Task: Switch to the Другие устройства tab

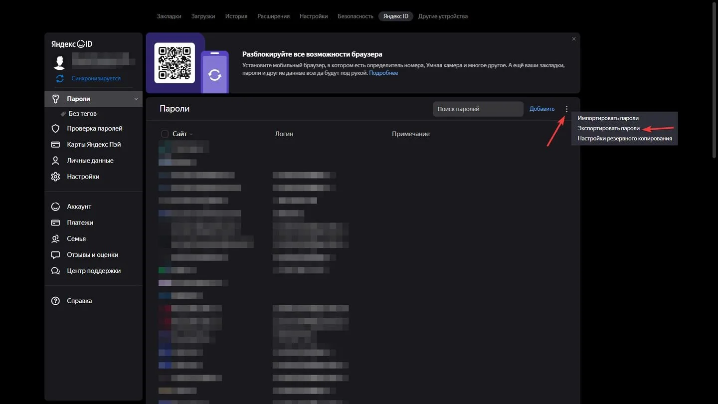Action: click(443, 16)
